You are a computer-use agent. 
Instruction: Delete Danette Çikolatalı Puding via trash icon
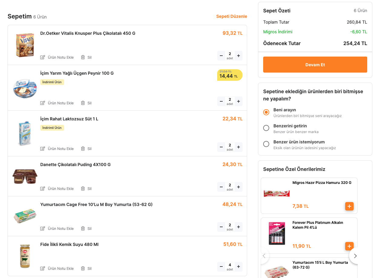pyautogui.click(x=83, y=188)
